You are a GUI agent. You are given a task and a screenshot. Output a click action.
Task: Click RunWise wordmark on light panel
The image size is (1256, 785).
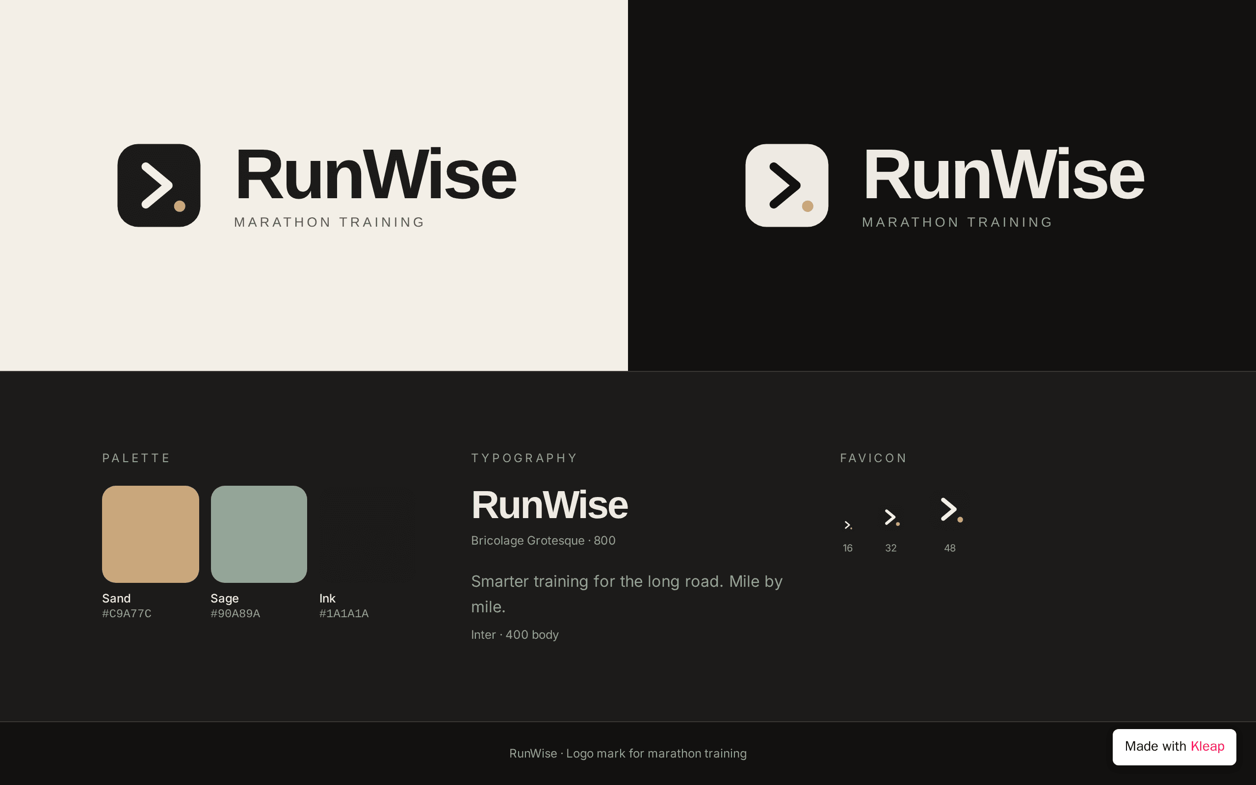pyautogui.click(x=375, y=175)
